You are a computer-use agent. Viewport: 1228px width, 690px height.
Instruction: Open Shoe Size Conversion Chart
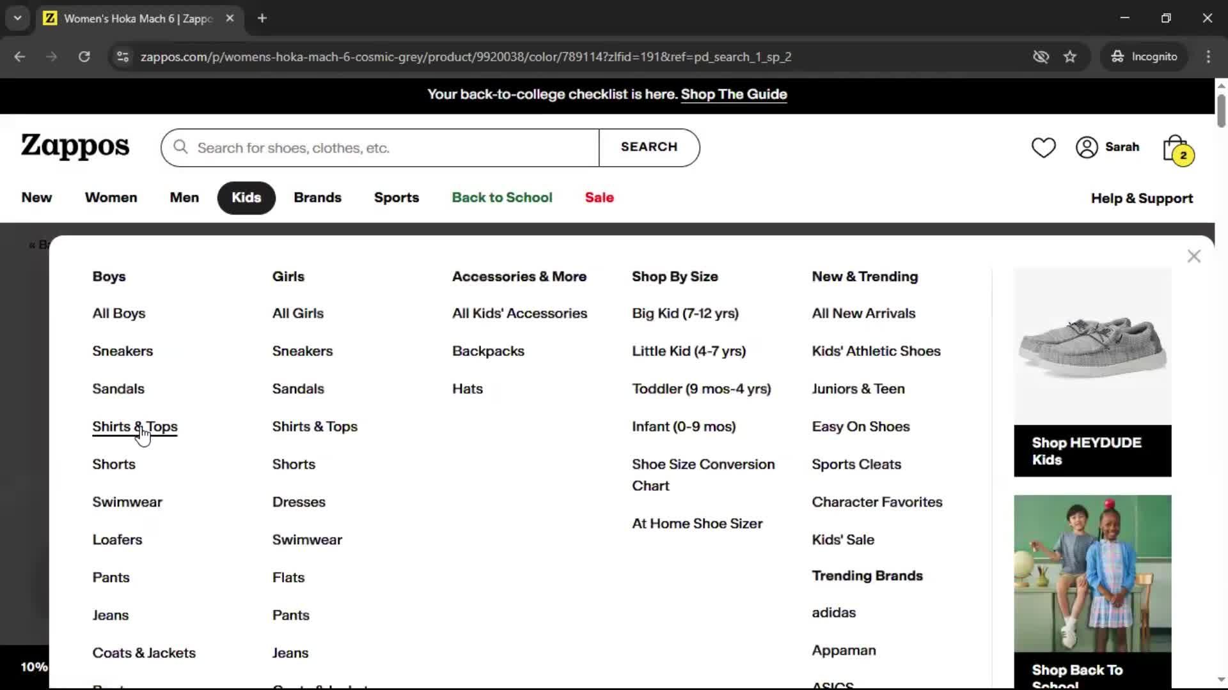click(704, 475)
